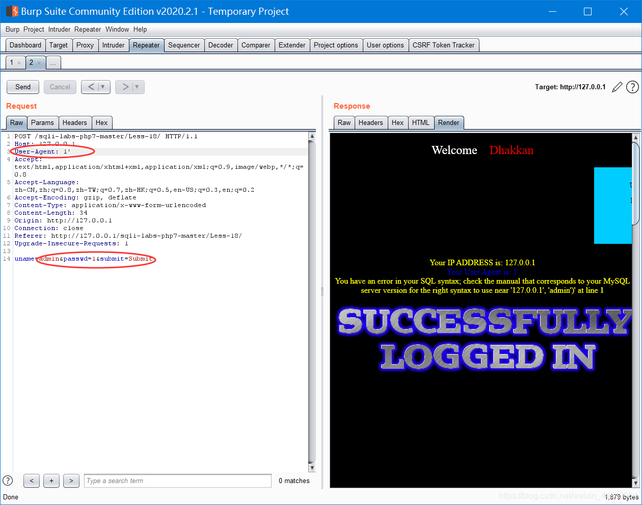This screenshot has height=505, width=642.
Task: Click the Referer header line
Action: 128,236
